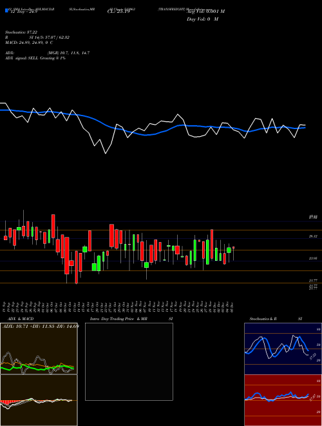Screen dimensions: 322x426
Task: Click the 'ADX: 10.71 +DY: 11.85 -DY: 14.69' readout
Action: pos(41,326)
